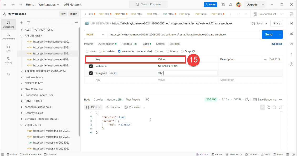297x156 pixels.
Task: Uncheck the assigned_user_id row checkbox
Action: pos(91,73)
